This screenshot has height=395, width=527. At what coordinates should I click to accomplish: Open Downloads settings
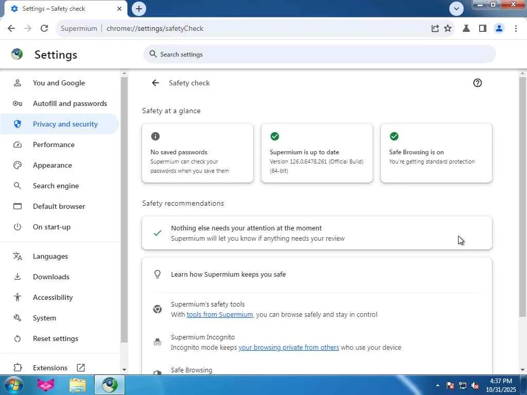[x=59, y=277]
